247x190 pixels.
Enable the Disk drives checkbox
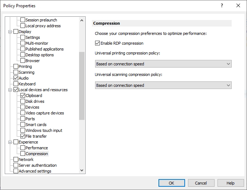click(x=23, y=101)
